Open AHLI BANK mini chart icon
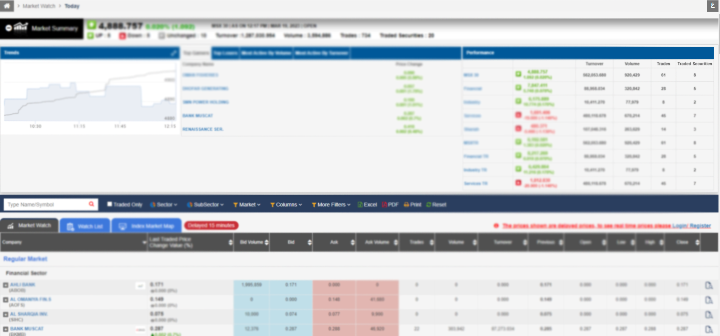Image resolution: width=720 pixels, height=336 pixels. tap(140, 286)
